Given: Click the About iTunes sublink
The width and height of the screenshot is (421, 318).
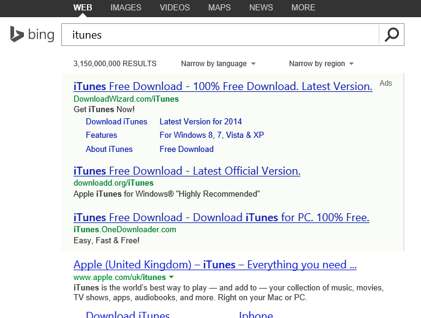Looking at the screenshot, I should click(x=109, y=150).
